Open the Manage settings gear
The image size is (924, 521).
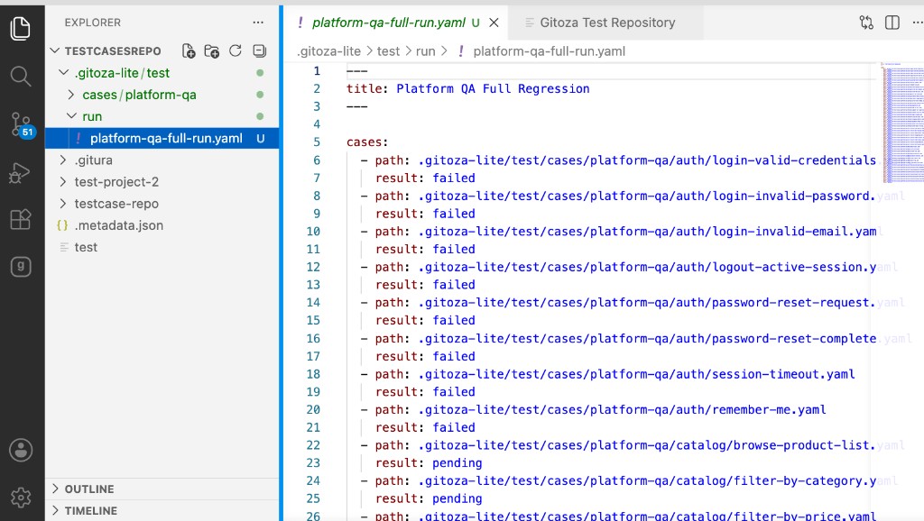(x=21, y=498)
